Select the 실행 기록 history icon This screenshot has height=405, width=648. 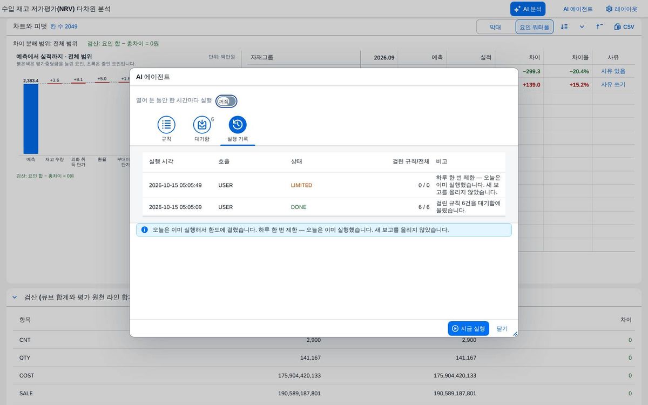238,125
